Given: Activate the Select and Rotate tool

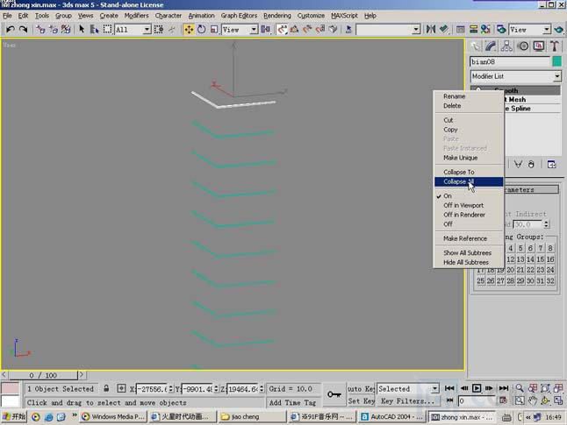Looking at the screenshot, I should (201, 30).
